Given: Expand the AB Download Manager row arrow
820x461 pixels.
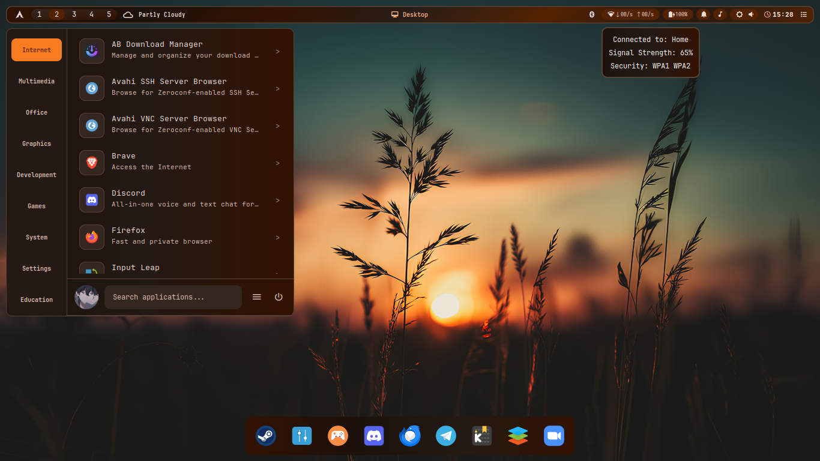Looking at the screenshot, I should pos(277,52).
